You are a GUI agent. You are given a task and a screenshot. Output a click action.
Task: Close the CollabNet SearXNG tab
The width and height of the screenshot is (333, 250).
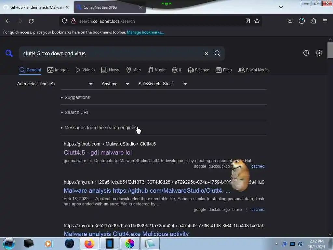pos(140,7)
